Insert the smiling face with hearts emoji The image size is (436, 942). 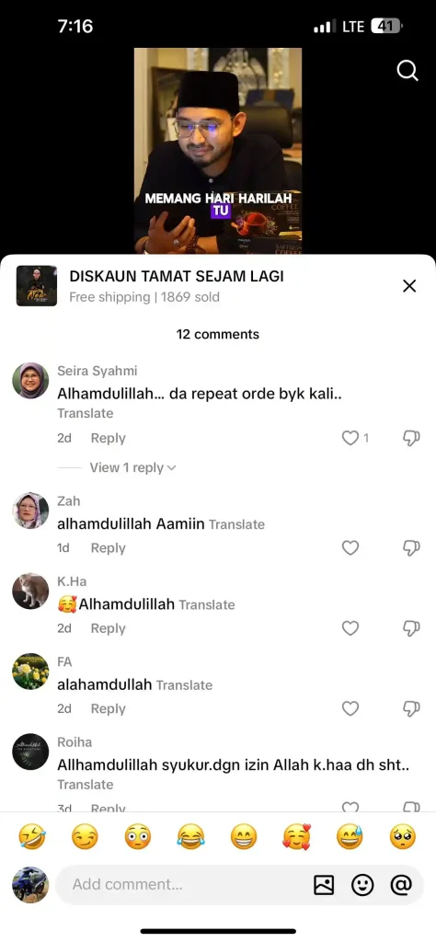point(297,837)
